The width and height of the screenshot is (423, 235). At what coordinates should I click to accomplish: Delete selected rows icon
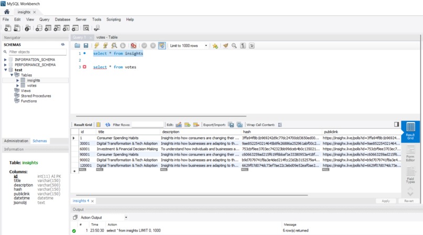[x=196, y=124]
